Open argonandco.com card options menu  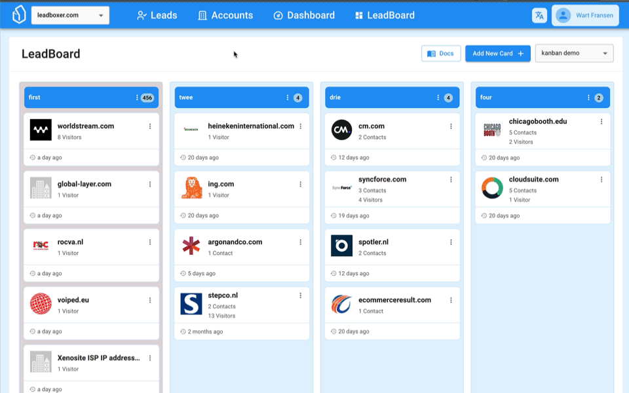coord(301,242)
